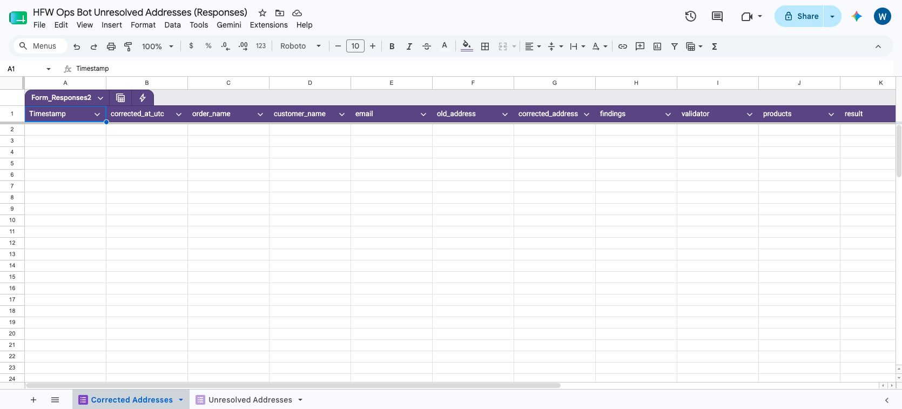The image size is (902, 409).
Task: Open the validator column dropdown
Action: click(x=750, y=114)
